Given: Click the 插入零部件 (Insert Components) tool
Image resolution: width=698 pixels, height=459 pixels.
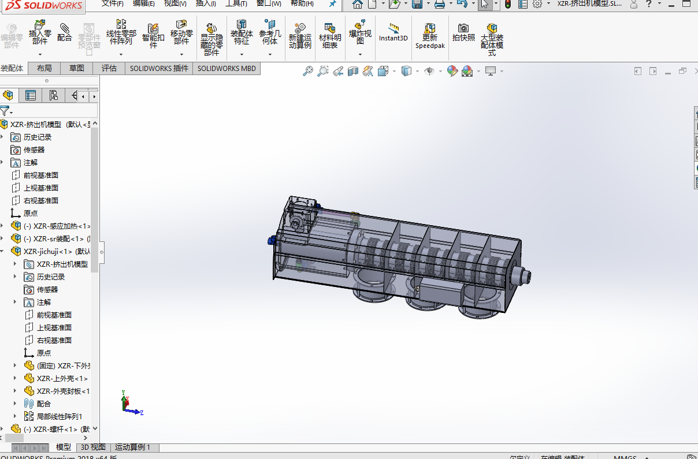Looking at the screenshot, I should (x=40, y=33).
